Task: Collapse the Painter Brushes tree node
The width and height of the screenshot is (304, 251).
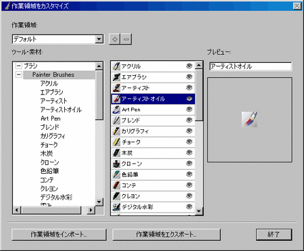Action: (19, 74)
